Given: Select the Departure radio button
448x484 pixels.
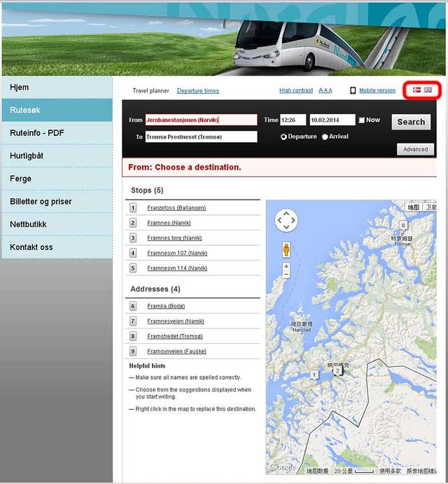Looking at the screenshot, I should point(283,137).
